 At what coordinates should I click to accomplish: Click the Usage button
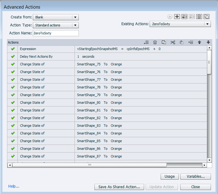point(170,177)
